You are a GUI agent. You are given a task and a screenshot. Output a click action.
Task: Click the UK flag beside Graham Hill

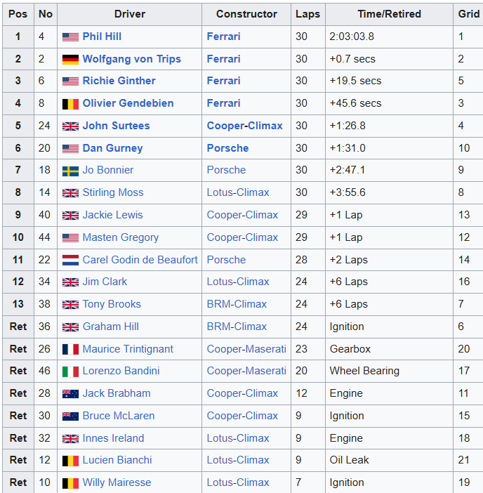click(70, 327)
